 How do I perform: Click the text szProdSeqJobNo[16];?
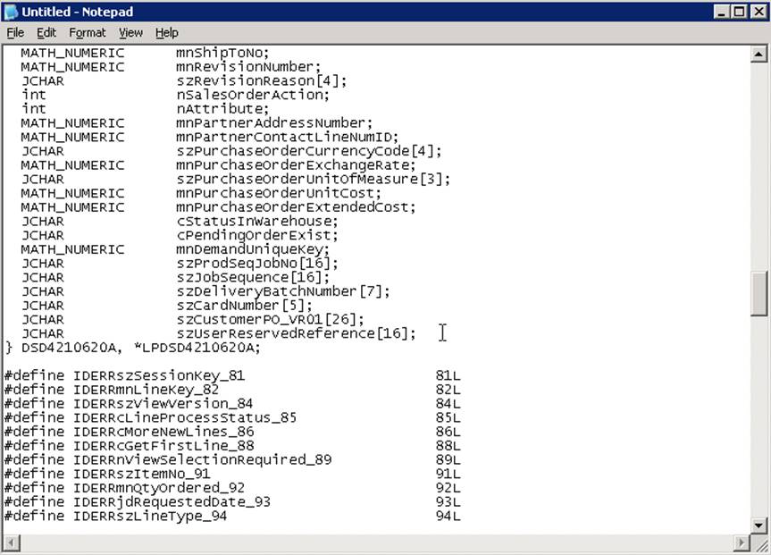257,264
